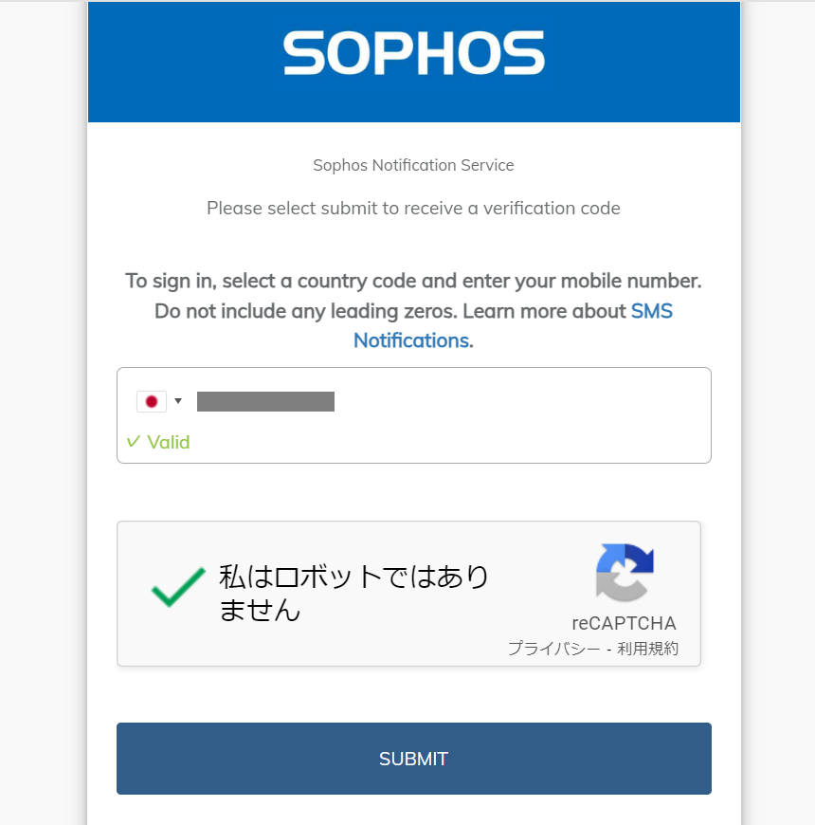Expand the country code dropdown arrow

click(178, 401)
